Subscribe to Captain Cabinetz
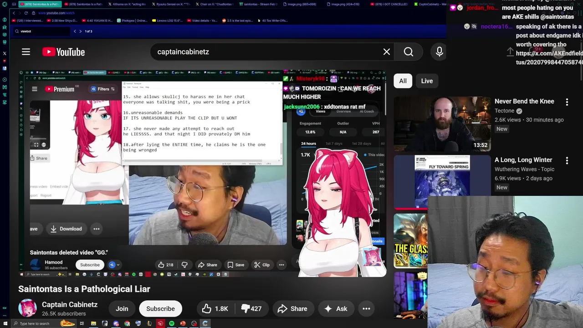 tap(160, 309)
